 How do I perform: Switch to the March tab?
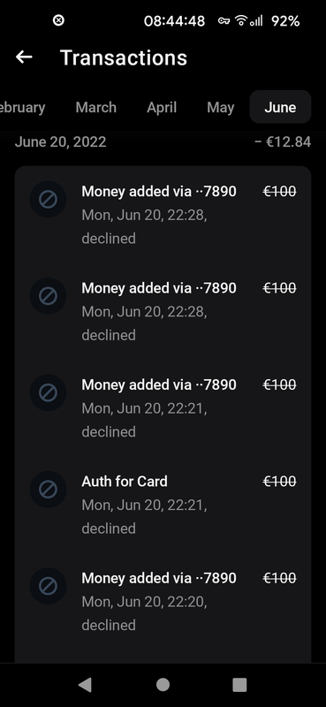(x=96, y=107)
